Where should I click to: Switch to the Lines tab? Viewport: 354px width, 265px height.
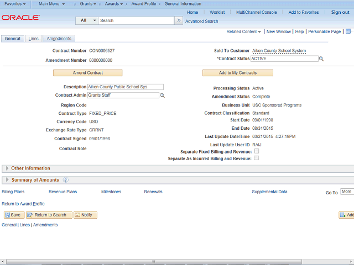[x=33, y=39]
